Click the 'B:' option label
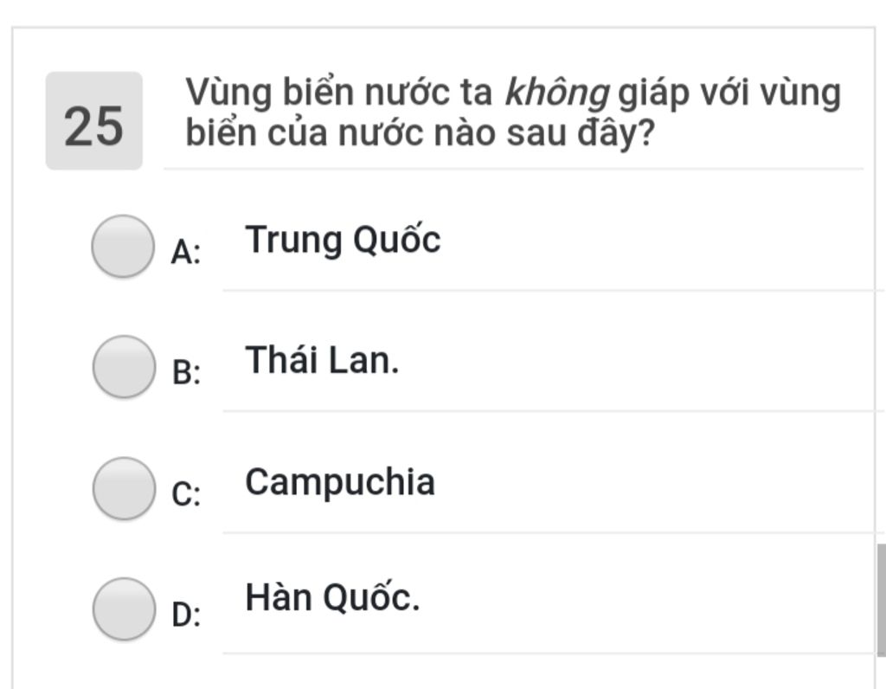 pos(186,372)
